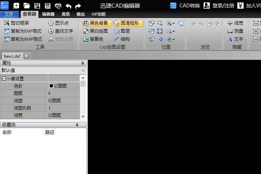Click the rotate by 35° angle icon

pyautogui.click(x=151, y=39)
